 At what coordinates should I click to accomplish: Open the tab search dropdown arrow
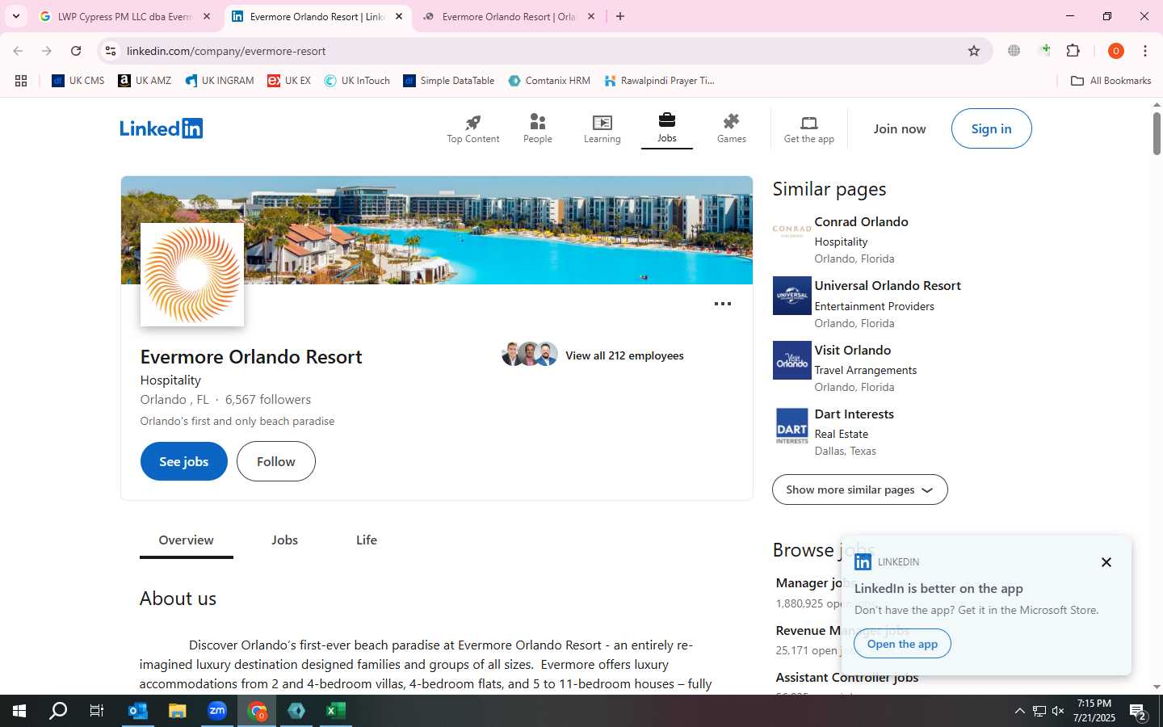pos(16,16)
